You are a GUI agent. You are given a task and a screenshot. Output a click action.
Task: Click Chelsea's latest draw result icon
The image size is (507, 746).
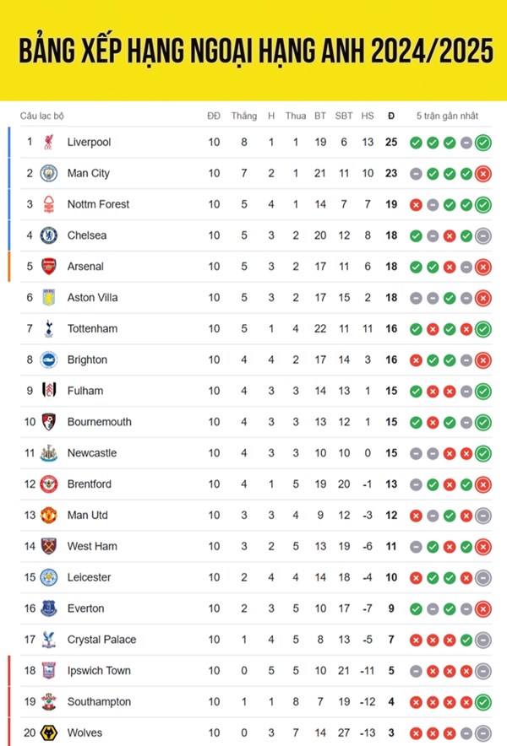coord(482,236)
